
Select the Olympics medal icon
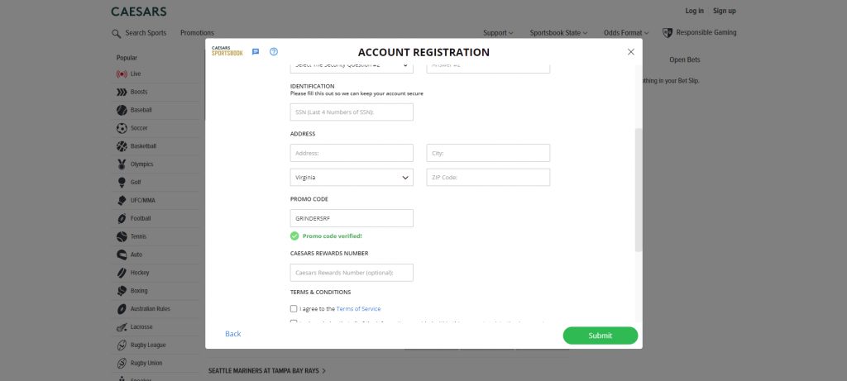coord(122,164)
